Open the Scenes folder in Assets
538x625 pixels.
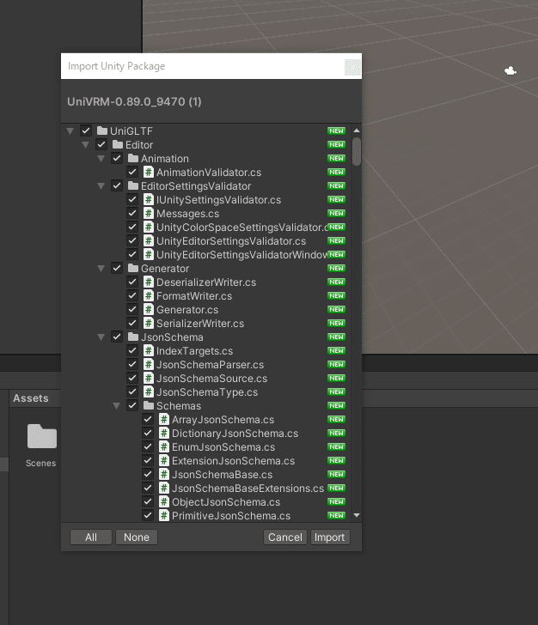(x=41, y=446)
